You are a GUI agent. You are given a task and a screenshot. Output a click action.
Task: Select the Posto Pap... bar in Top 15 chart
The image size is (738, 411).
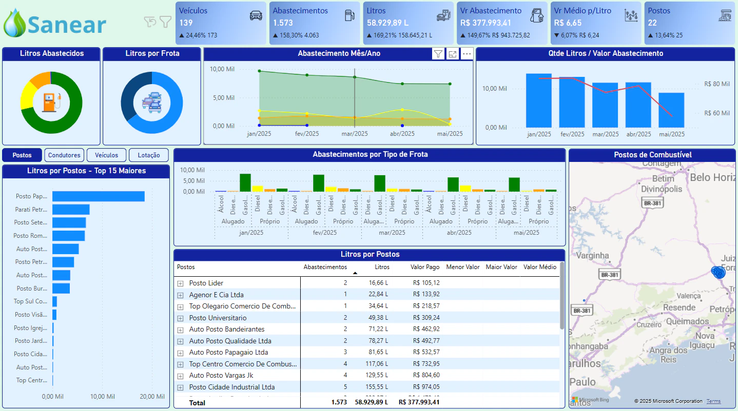pyautogui.click(x=99, y=196)
